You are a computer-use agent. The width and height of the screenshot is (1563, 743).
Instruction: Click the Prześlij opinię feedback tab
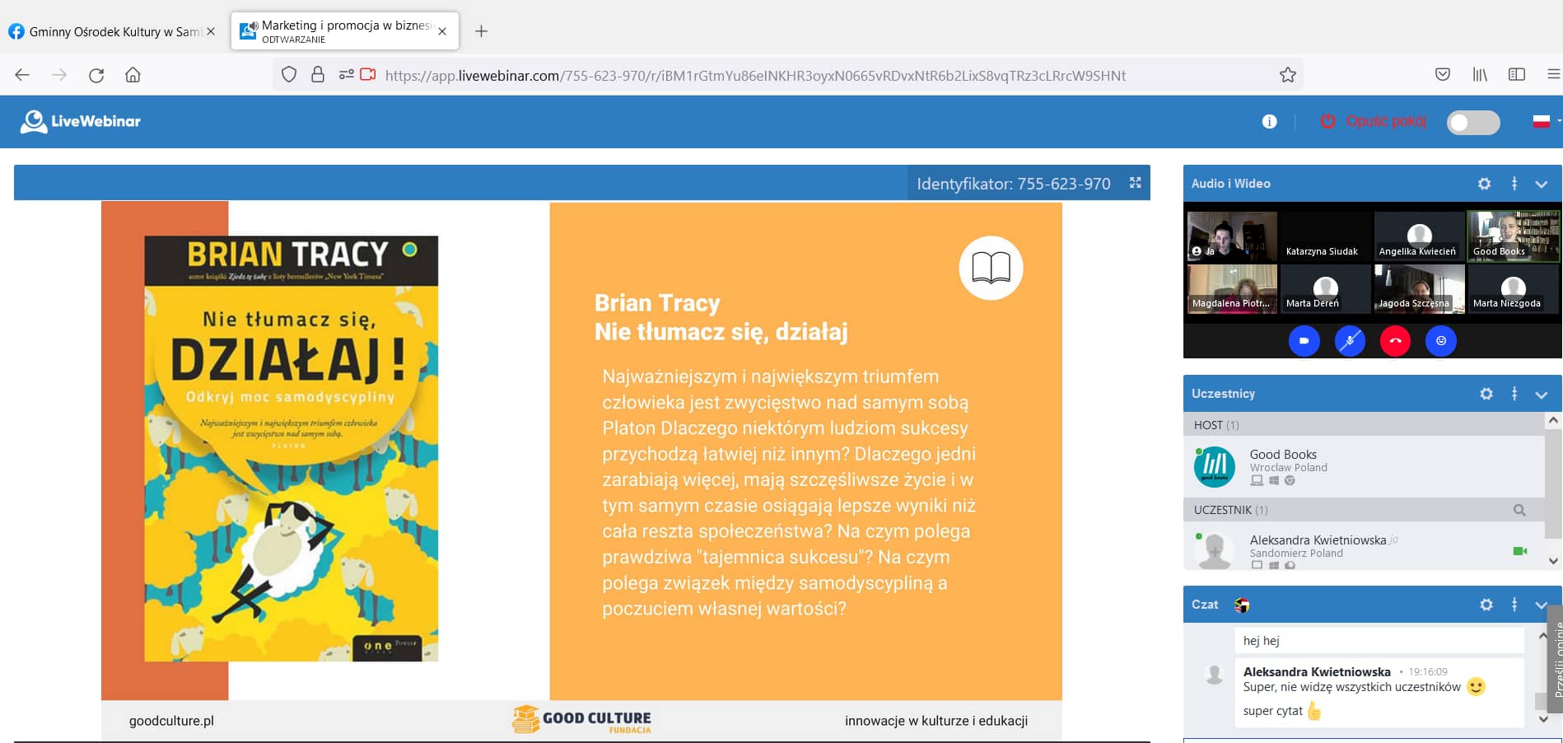click(1556, 659)
